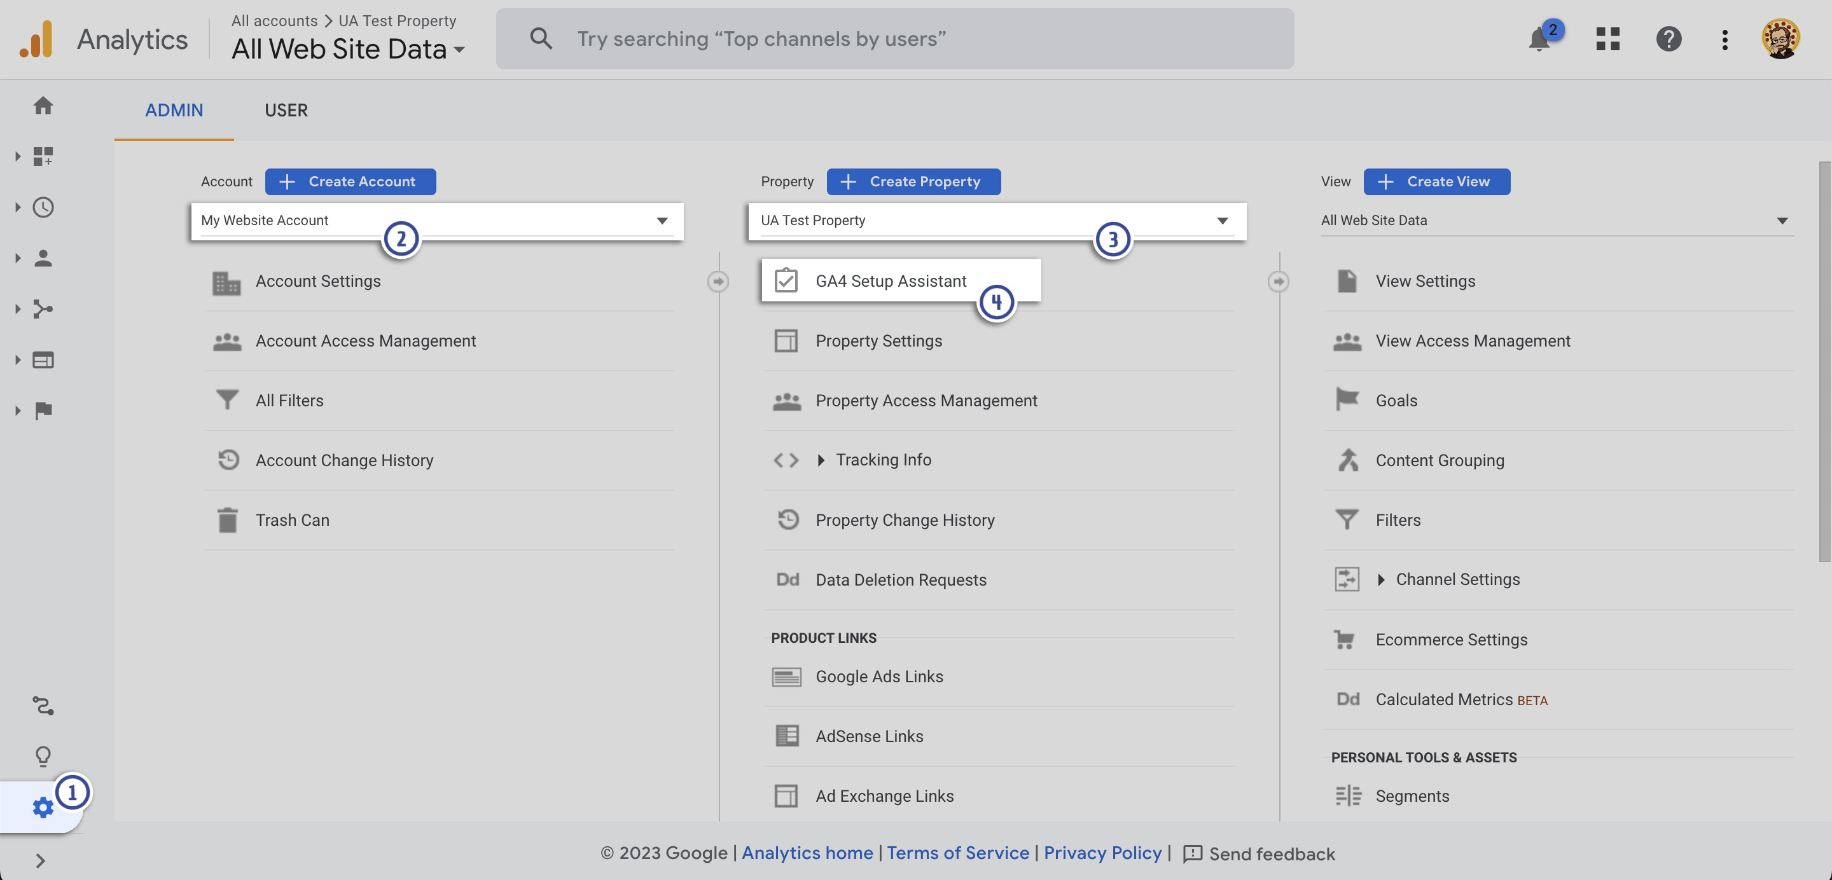
Task: Open the All Web Site Data view dropdown
Action: pyautogui.click(x=1557, y=221)
